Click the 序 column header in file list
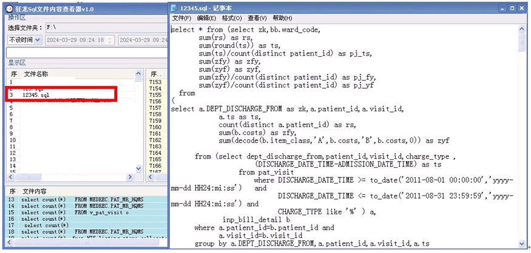Screen dimensions: 531x253 [13, 74]
